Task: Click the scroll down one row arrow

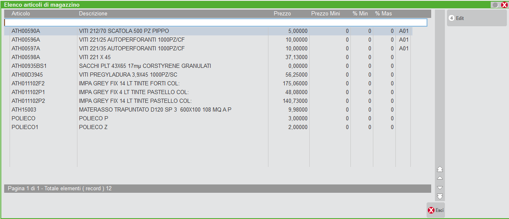Action: pyautogui.click(x=440, y=187)
